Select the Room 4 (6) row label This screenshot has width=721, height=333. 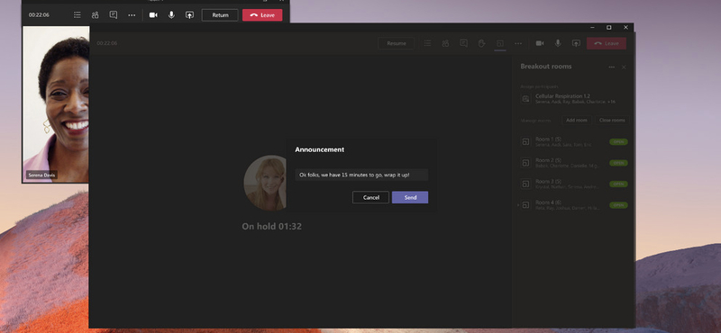tap(548, 202)
